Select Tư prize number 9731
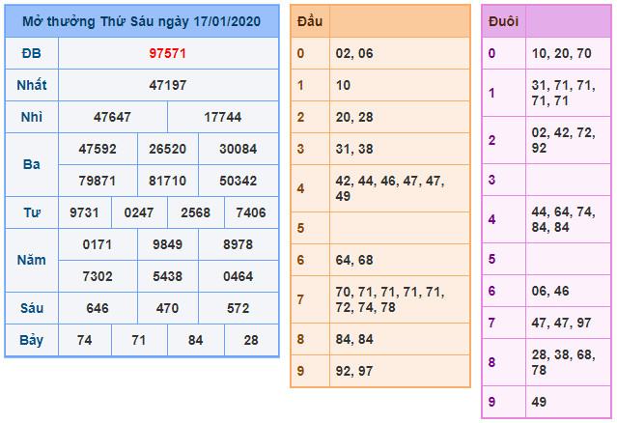 (84, 212)
